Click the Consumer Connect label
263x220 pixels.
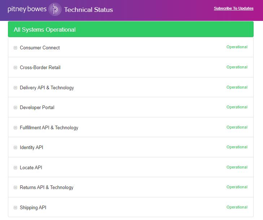coord(40,48)
